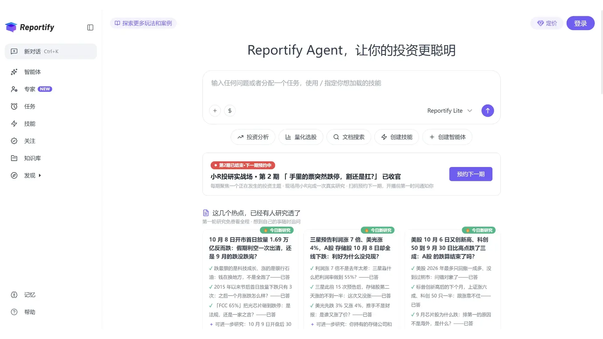Click the 可进一步研究：10 月 9 日开盘后 line
Image resolution: width=603 pixels, height=339 pixels.
(251, 324)
